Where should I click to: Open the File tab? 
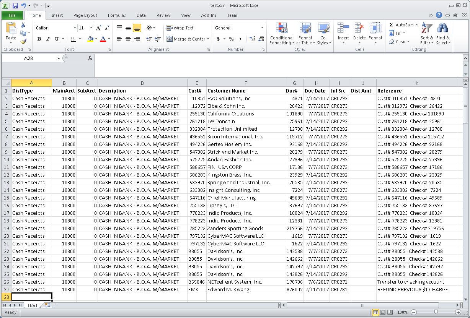(12, 15)
